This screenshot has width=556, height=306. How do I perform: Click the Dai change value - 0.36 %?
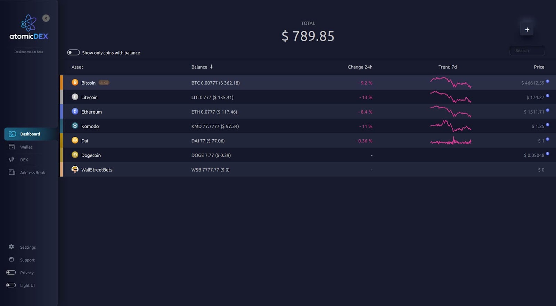364,141
